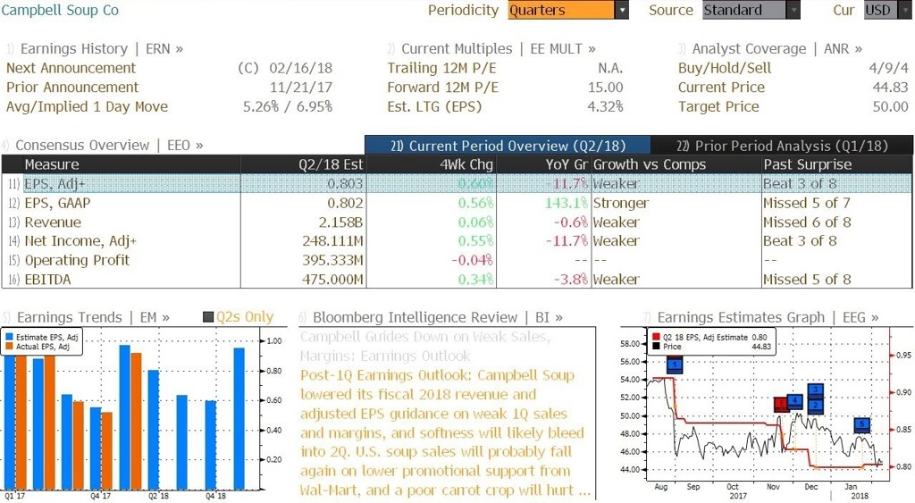Click event marker 1 on estimates graph
Viewport: 915px width, 503px height.
[x=674, y=365]
